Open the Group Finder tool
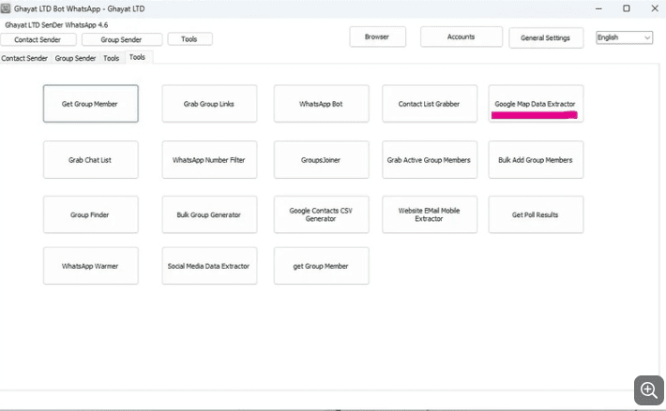666x411 pixels. [x=90, y=214]
